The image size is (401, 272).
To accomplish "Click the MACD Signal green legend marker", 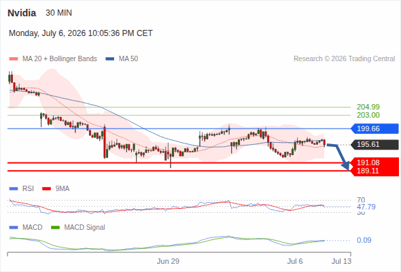I will [x=55, y=227].
